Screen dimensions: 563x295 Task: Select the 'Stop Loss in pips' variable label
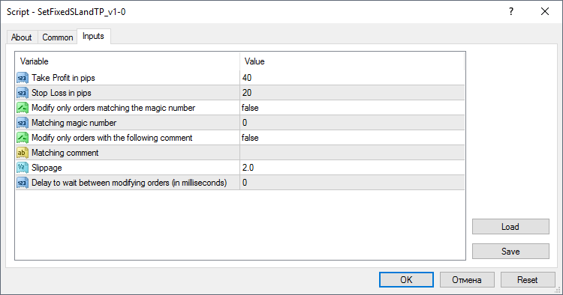pos(62,93)
